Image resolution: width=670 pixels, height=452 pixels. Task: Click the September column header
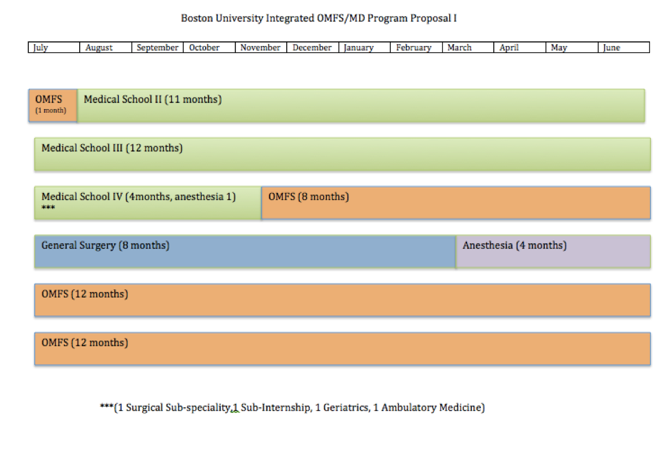[157, 47]
